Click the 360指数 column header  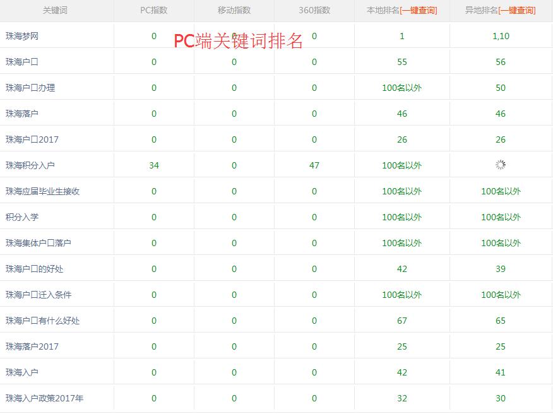pyautogui.click(x=314, y=10)
